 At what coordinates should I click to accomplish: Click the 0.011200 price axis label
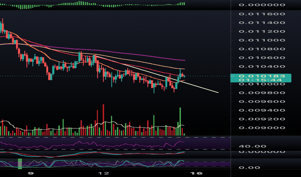tap(262, 32)
